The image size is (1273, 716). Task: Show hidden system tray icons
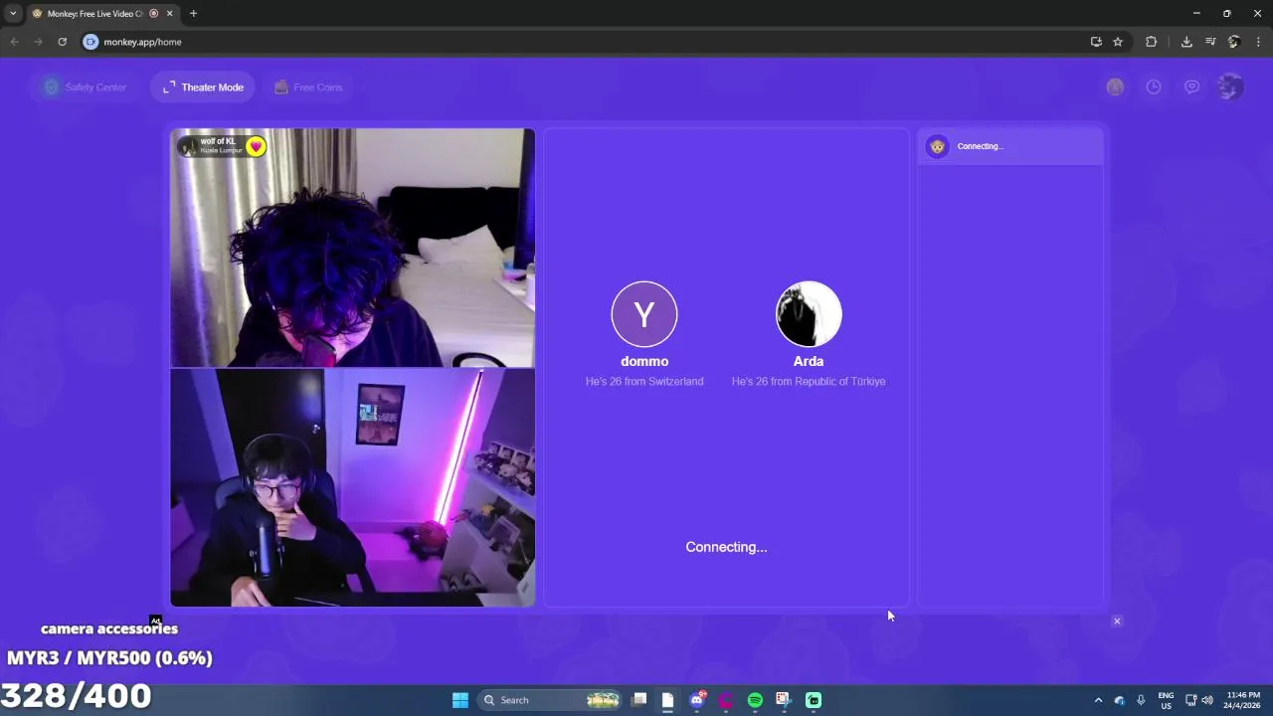click(x=1098, y=700)
